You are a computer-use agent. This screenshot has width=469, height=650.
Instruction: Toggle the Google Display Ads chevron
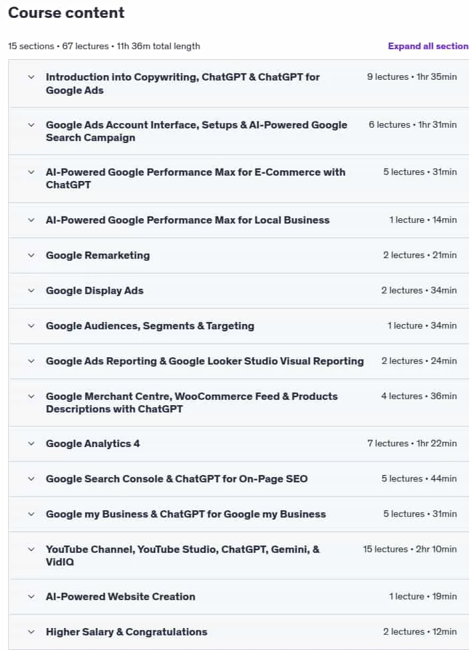31,291
